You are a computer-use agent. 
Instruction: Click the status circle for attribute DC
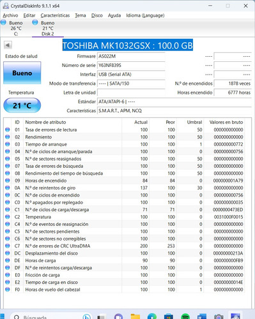8,253
